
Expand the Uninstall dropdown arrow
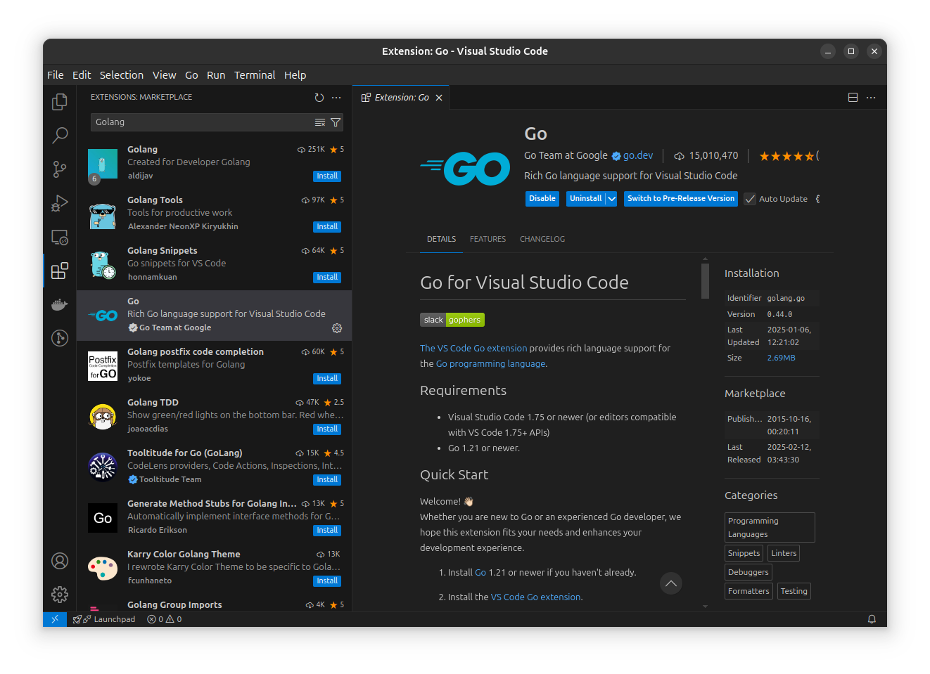coord(611,199)
